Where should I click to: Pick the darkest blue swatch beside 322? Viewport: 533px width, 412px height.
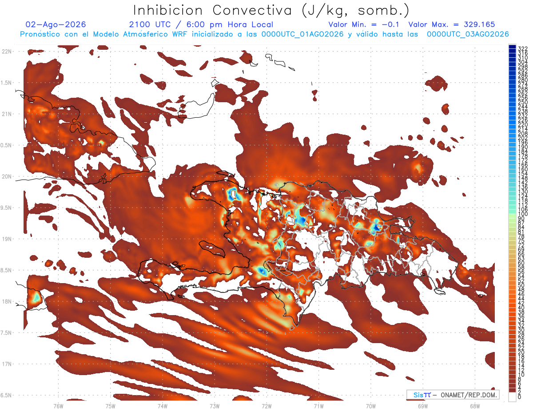(x=512, y=47)
